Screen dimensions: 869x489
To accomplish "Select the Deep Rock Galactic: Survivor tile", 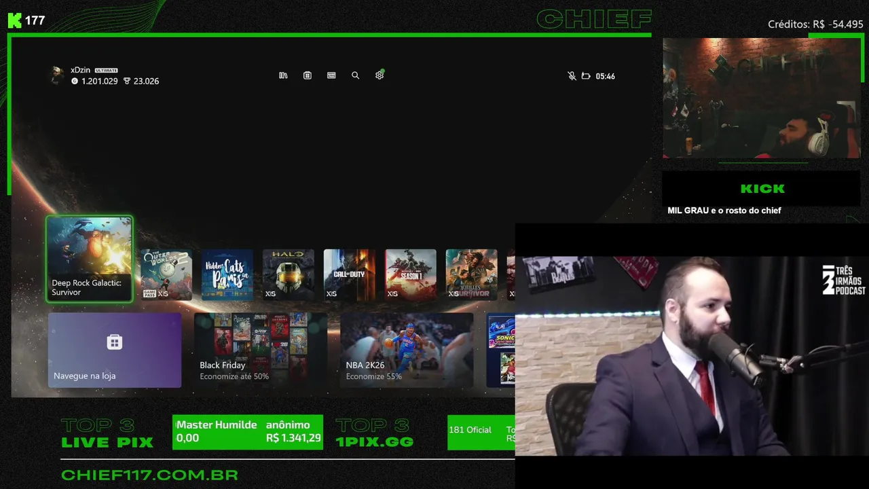I will [90, 259].
